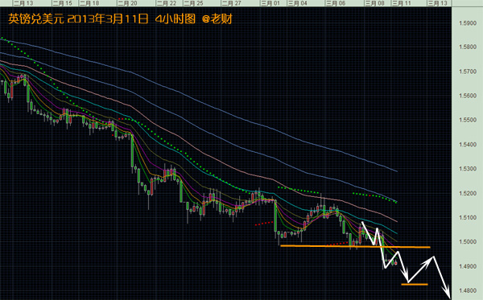Viewport: 483px width, 300px height.
Task: Select the long orange support line near 1.5000
Action: pos(355,246)
